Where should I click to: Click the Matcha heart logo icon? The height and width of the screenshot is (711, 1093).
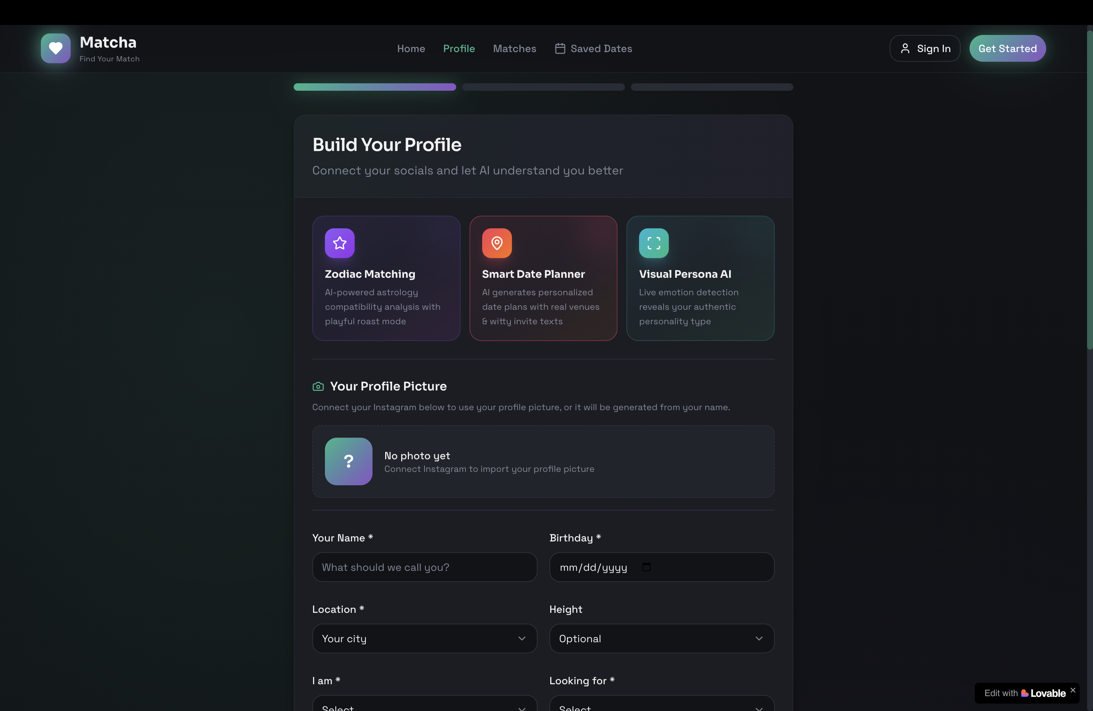click(55, 48)
